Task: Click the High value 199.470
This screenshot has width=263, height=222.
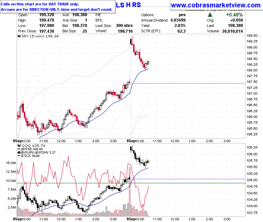Action: click(47, 20)
